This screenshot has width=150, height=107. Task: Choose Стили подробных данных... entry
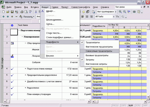[60, 37]
